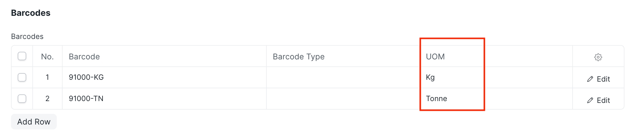This screenshot has height=137, width=633.
Task: Check the box for row 1
Action: tap(22, 77)
